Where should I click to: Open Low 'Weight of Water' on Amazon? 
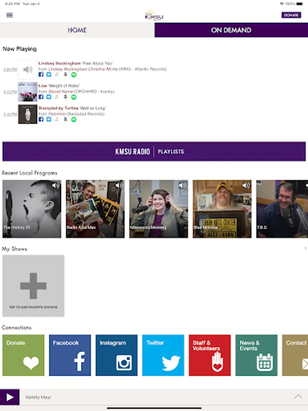tap(65, 97)
